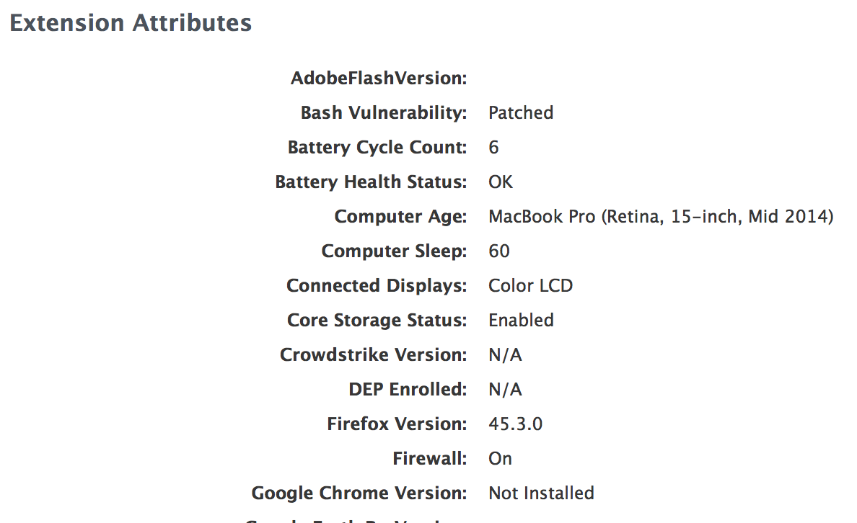Viewport: 857px width, 523px height.
Task: Select the Patched value text
Action: (x=521, y=112)
